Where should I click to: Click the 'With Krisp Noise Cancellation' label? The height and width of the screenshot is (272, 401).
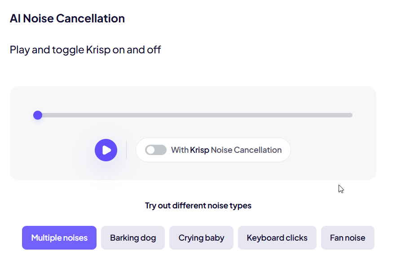coord(226,150)
